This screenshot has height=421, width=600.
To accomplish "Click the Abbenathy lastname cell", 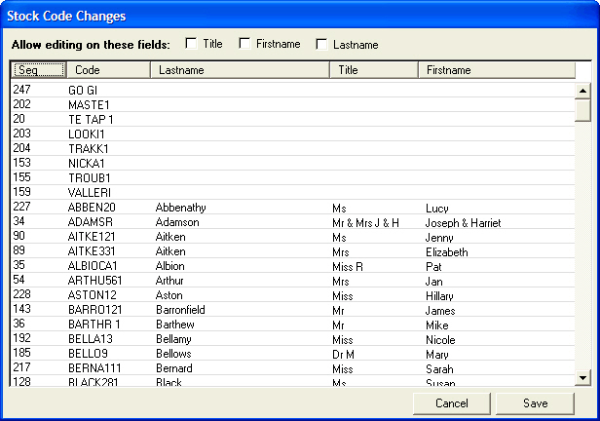I will pyautogui.click(x=180, y=208).
